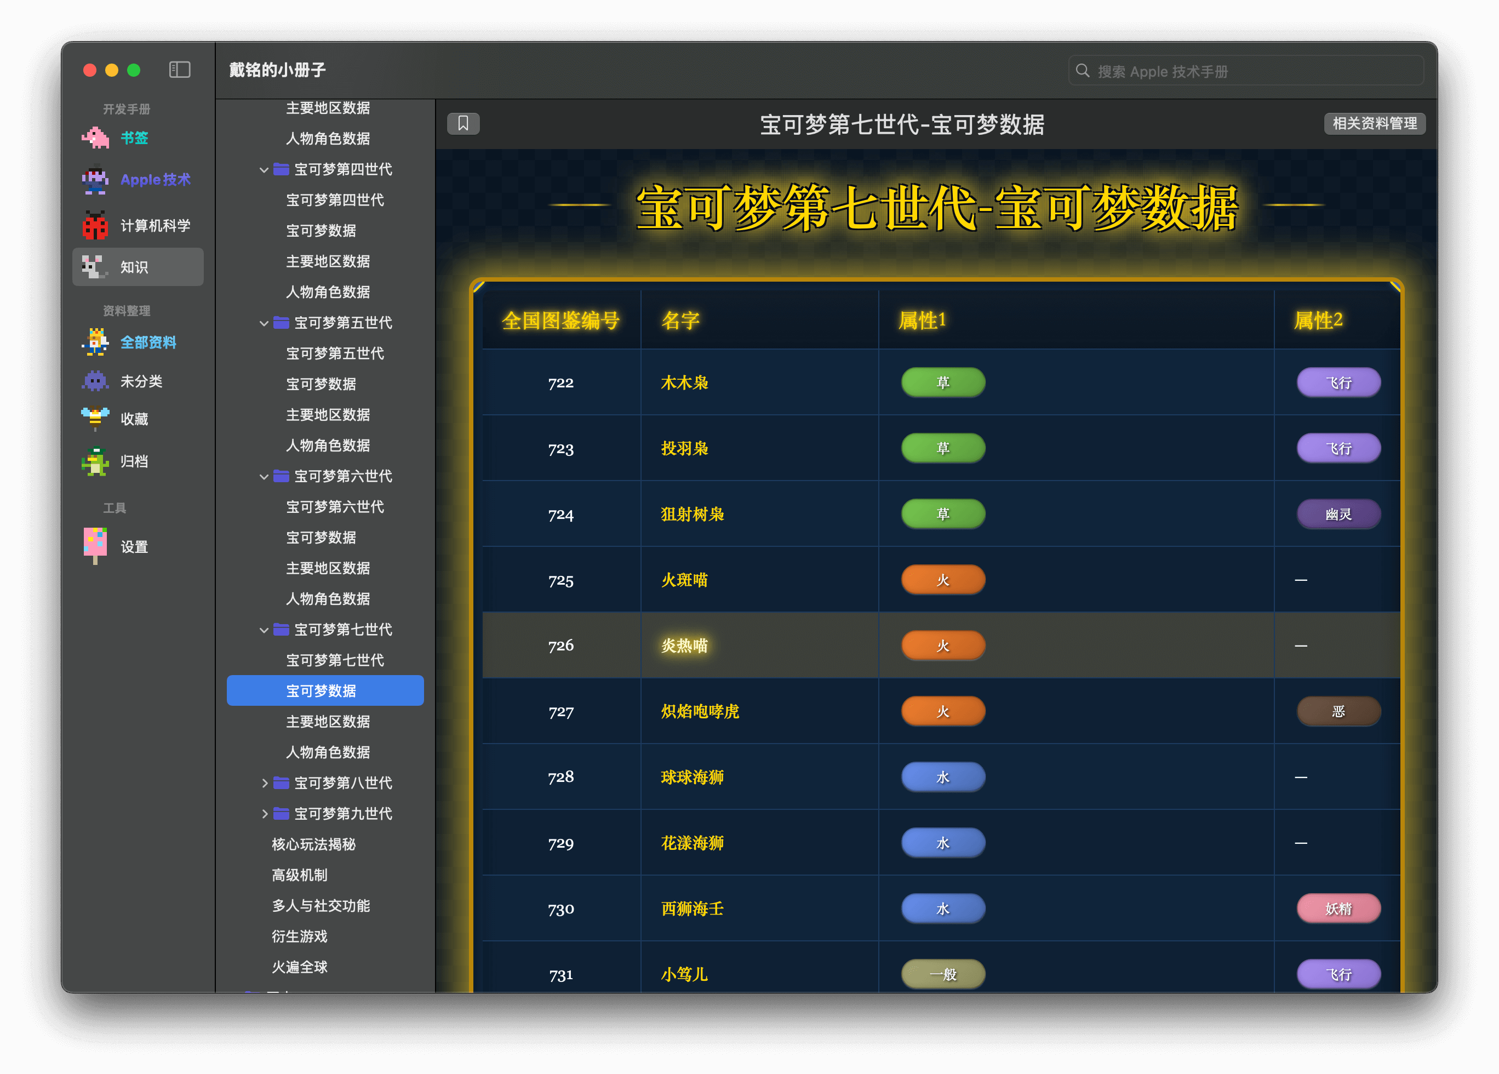
Task: Click the search magnifier icon
Action: (1083, 71)
